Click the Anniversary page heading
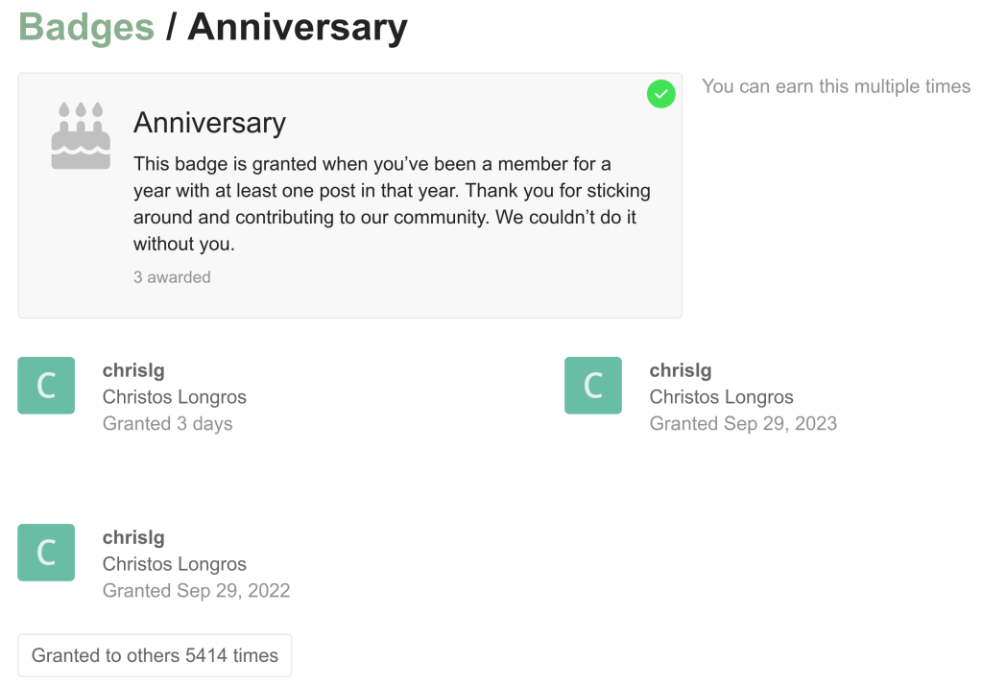 (x=298, y=27)
